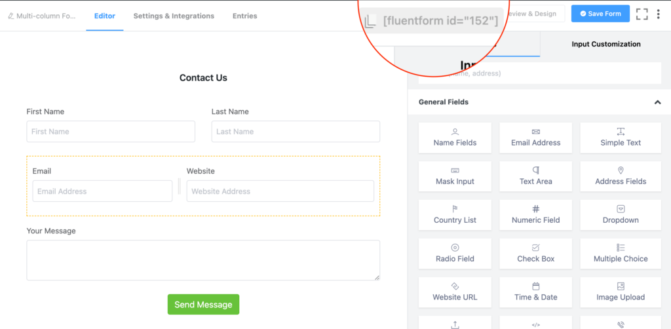This screenshot has width=671, height=329.
Task: Add an Email Address field
Action: coord(536,138)
